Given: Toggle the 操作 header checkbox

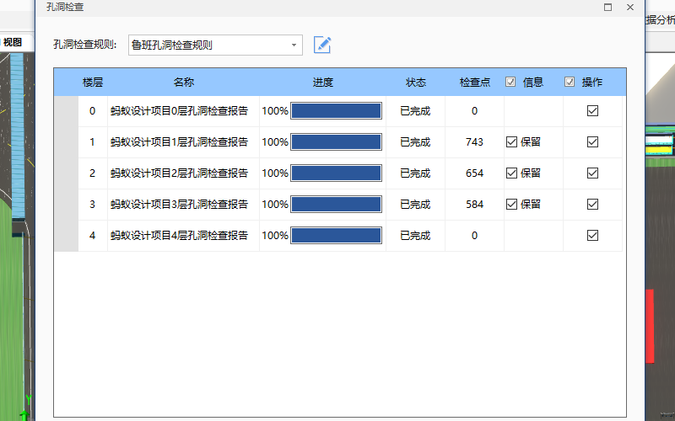Looking at the screenshot, I should point(569,82).
